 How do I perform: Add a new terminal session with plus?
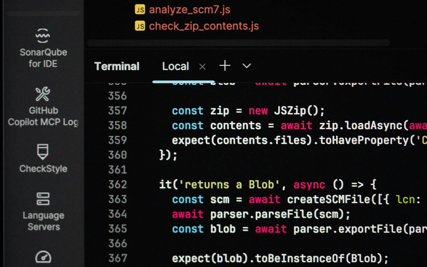click(x=225, y=66)
